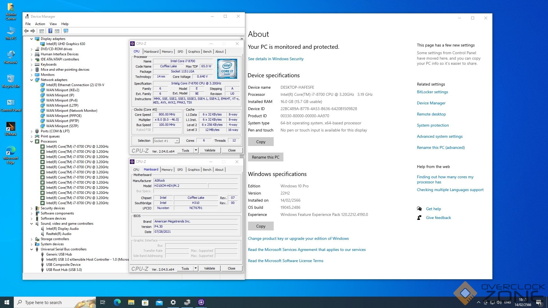Viewport: 548px width, 308px height.
Task: Click the Rename this PC button
Action: click(x=265, y=157)
